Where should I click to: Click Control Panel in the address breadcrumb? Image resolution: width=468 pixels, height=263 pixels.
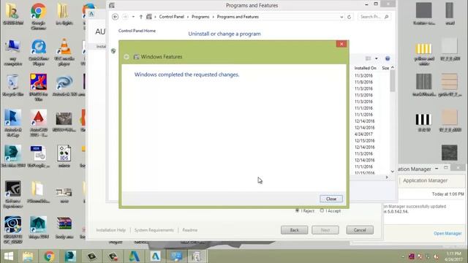click(x=171, y=17)
